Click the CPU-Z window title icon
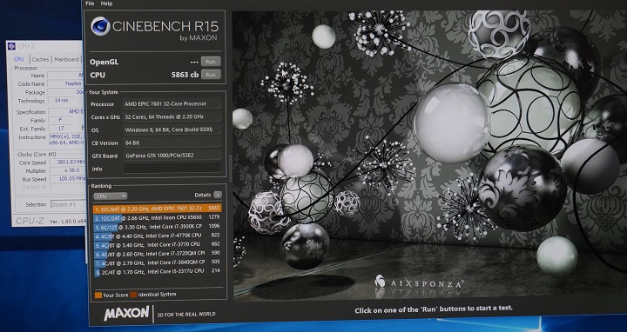The image size is (627, 332). 11,47
